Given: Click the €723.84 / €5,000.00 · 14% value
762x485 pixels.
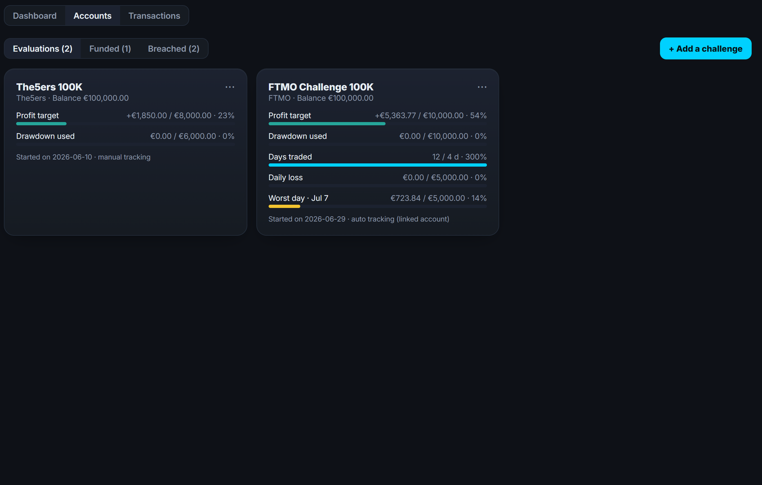Looking at the screenshot, I should [x=439, y=198].
